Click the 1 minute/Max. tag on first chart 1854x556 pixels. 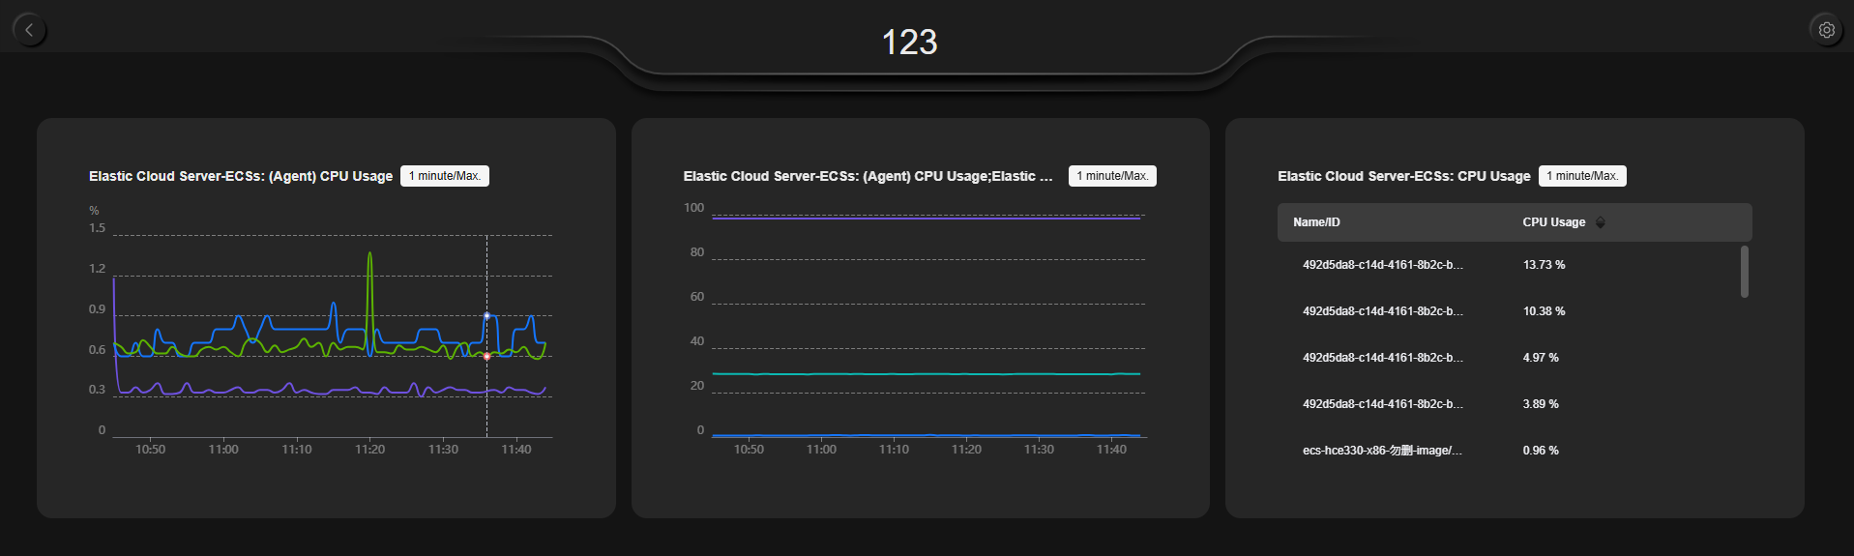[x=445, y=176]
